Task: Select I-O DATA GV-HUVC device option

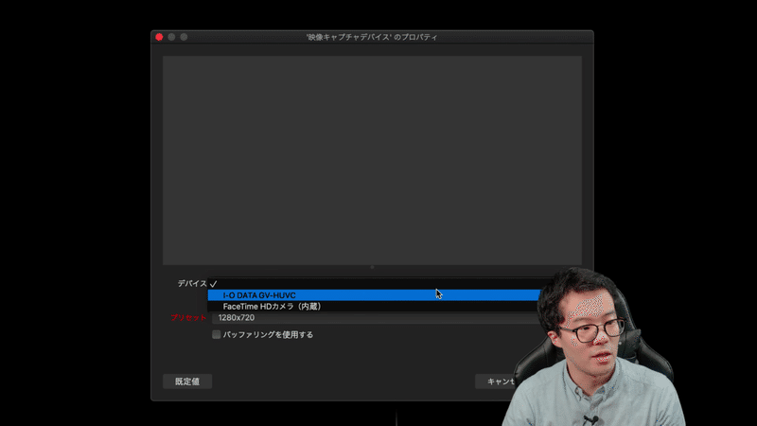Action: pos(374,295)
